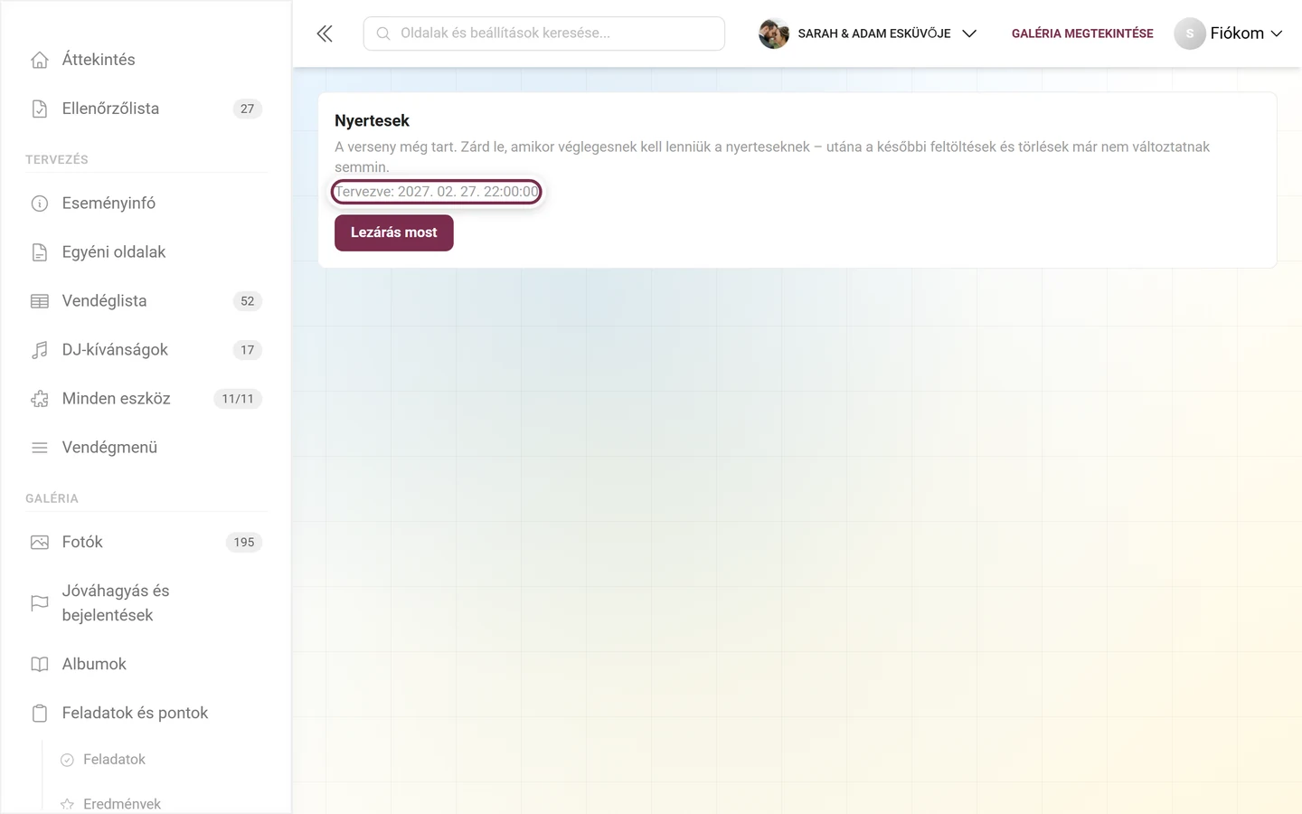Select the Feladatok sub-item

point(114,760)
